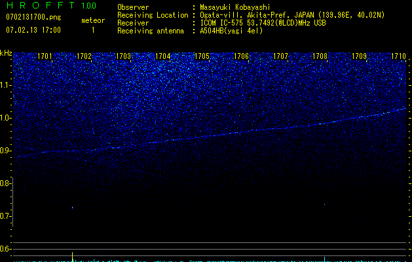Screen dimensions: 412x262
Task: Select the filename 0702131700.png
Action: click(33, 17)
